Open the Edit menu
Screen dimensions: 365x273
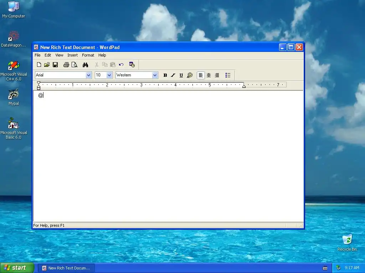pos(48,55)
